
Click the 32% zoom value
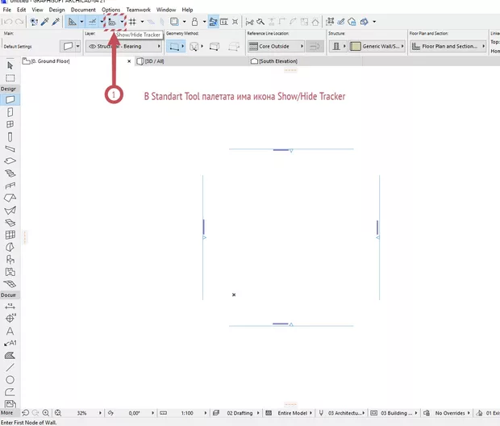pos(82,413)
